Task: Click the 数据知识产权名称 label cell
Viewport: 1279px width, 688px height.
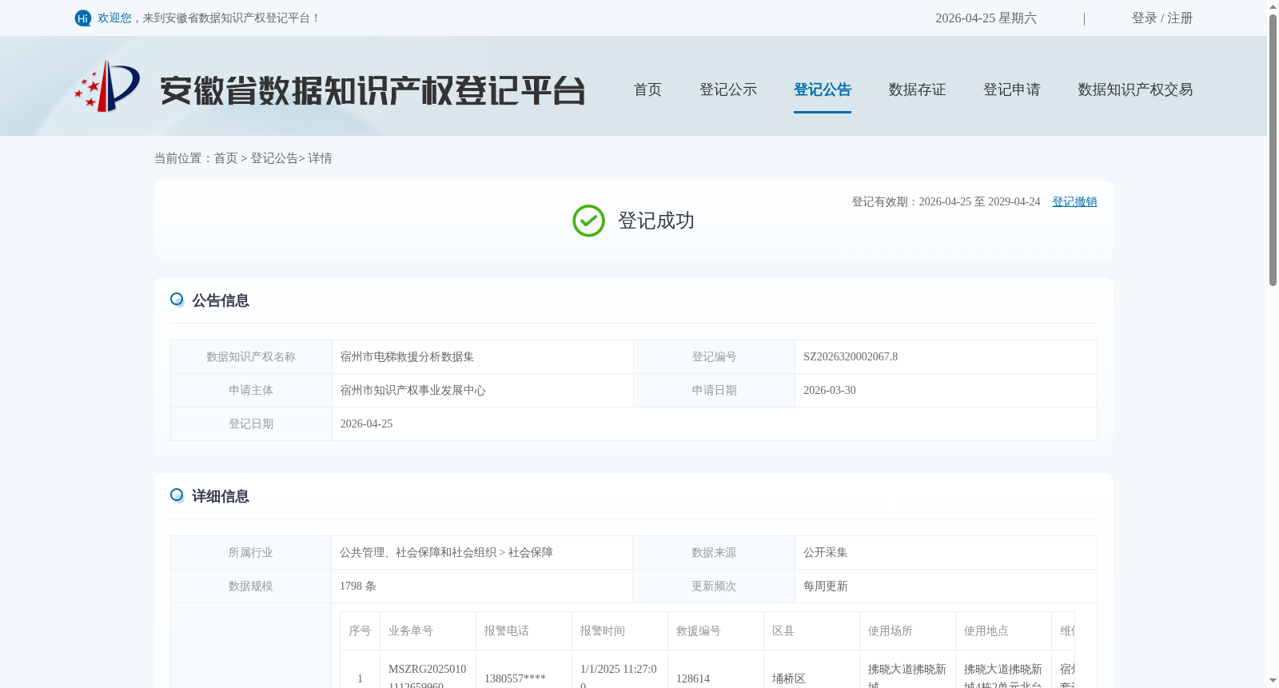Action: 251,356
